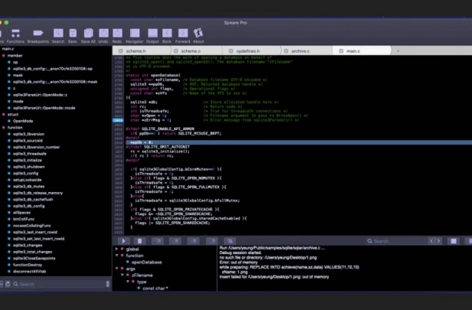Select sqlite3_initialize in the function list

click(28, 160)
